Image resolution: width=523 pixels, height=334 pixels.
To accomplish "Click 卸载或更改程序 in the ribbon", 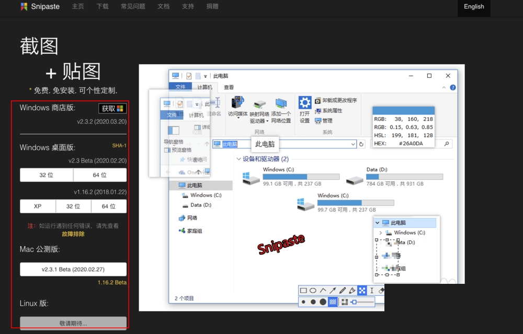I will (336, 100).
